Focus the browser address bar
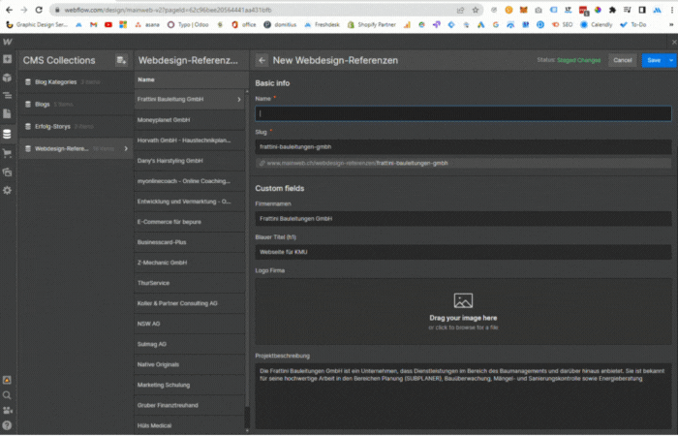 click(255, 10)
